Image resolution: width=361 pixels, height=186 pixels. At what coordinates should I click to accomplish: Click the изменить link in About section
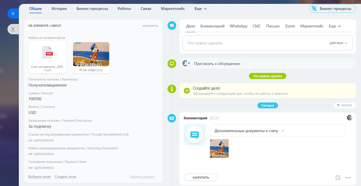150,26
